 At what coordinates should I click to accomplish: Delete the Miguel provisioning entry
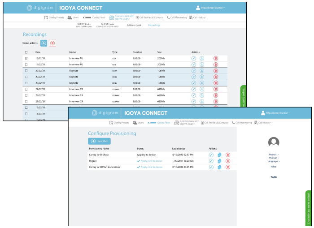[228, 161]
